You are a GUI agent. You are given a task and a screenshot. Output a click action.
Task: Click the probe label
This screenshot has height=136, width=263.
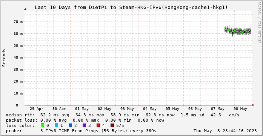click(14, 131)
